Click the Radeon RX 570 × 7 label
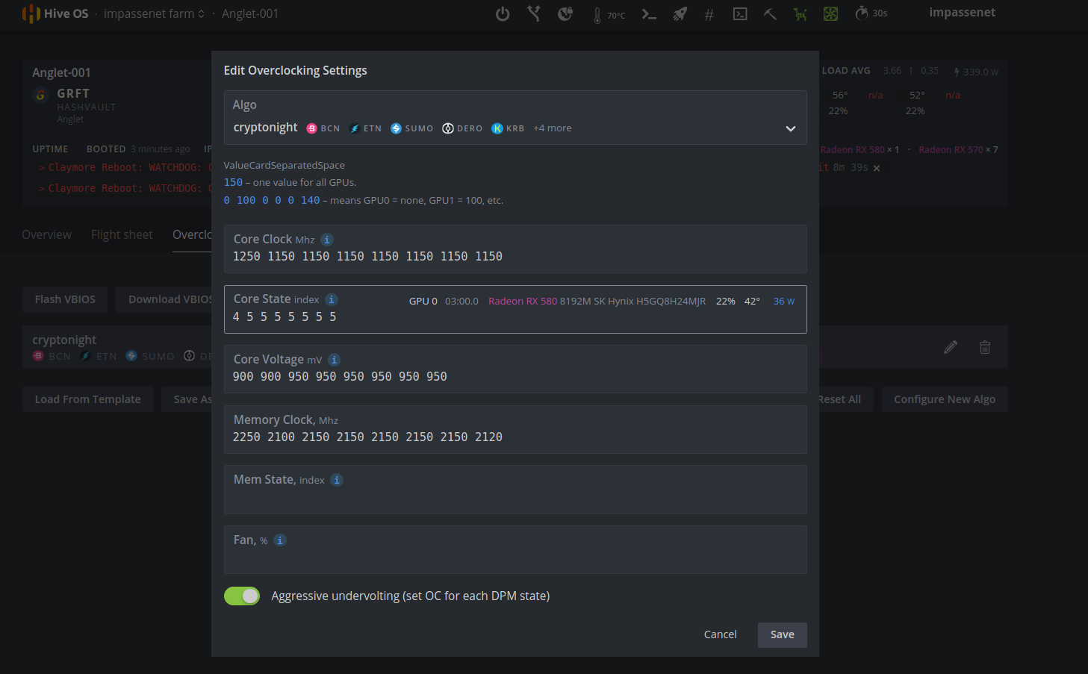Image resolution: width=1088 pixels, height=674 pixels. click(x=958, y=150)
